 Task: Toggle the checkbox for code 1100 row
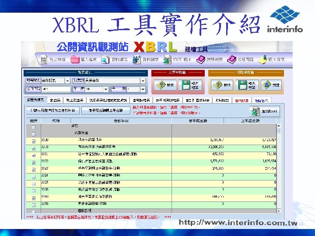click(34, 141)
